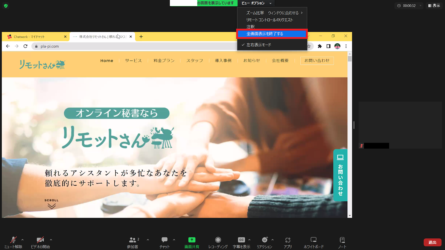
Task: Select 全画面表示を終了する menu entry
Action: click(272, 34)
